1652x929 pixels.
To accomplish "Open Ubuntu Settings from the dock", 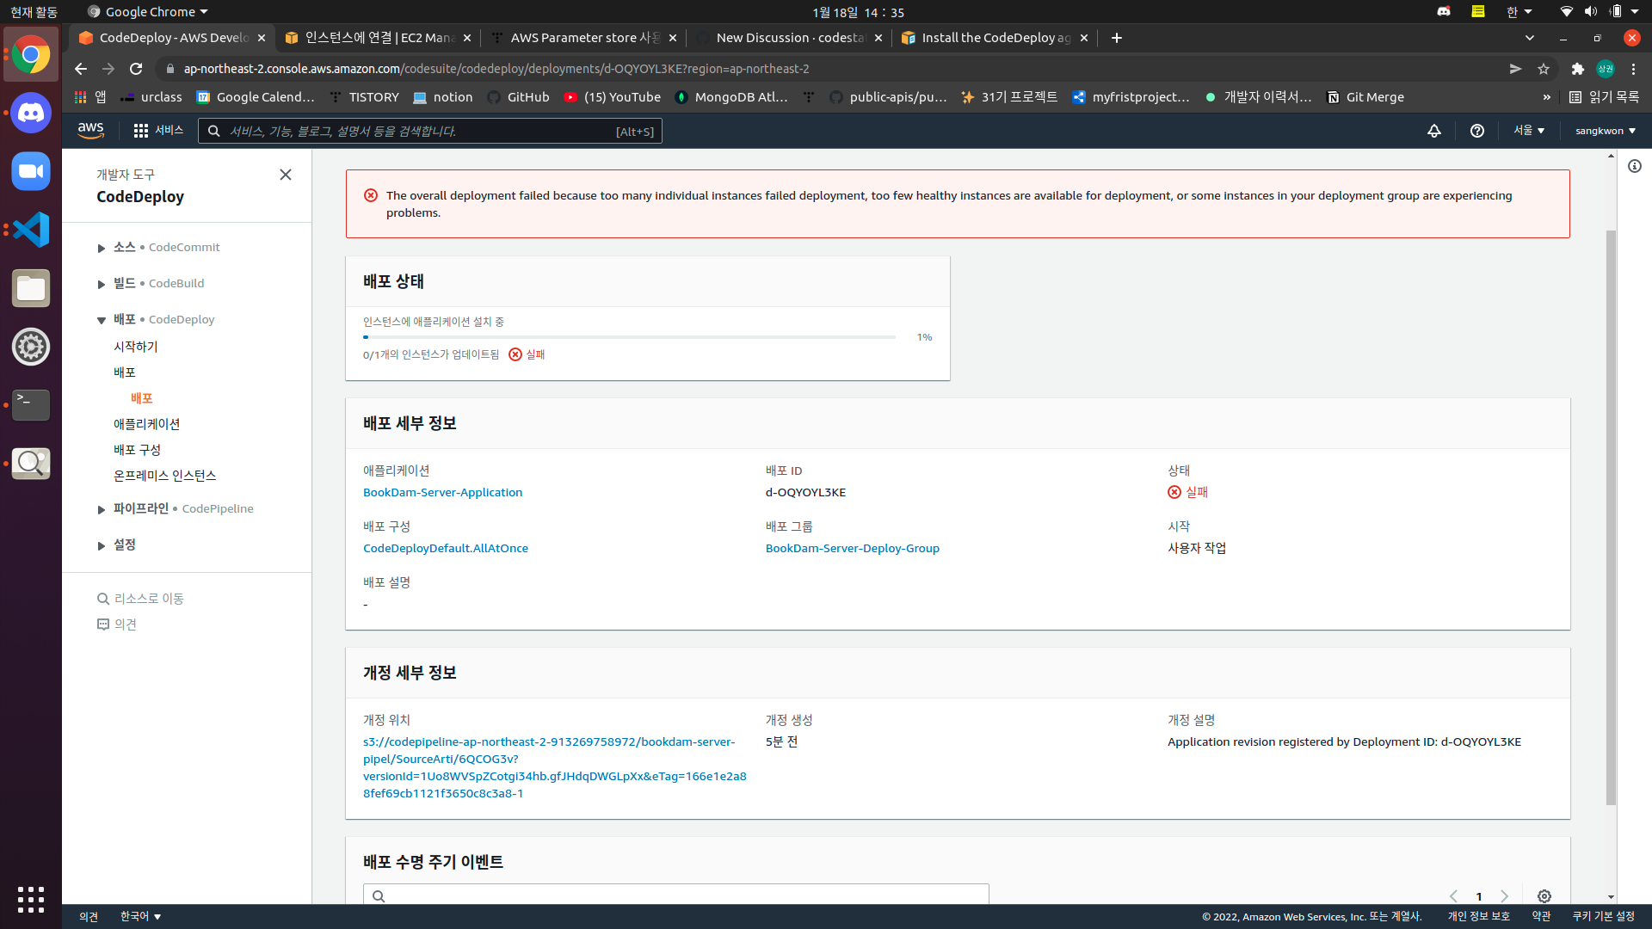I will click(x=31, y=347).
